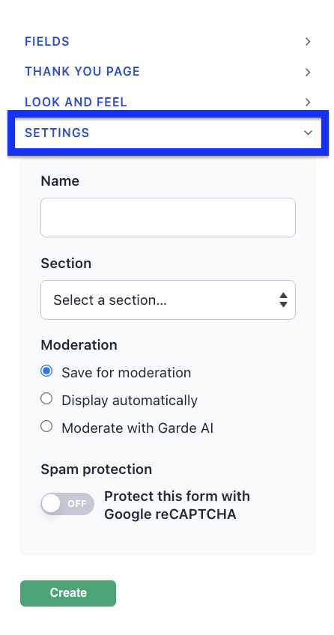Click the chevron arrow beside LOOK AND FEEL
Image resolution: width=334 pixels, height=635 pixels.
click(x=308, y=102)
